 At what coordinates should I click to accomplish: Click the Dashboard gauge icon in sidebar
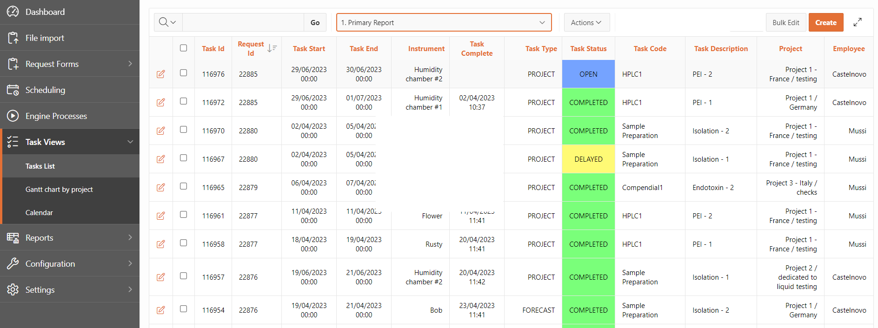click(13, 12)
